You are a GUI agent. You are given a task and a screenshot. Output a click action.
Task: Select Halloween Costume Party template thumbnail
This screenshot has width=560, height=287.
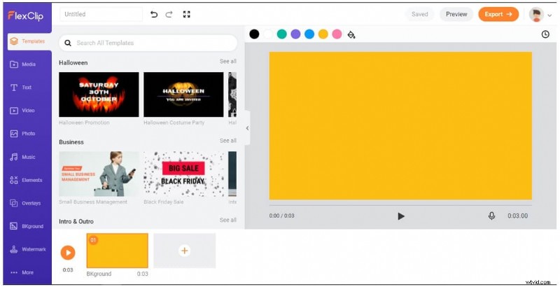(x=183, y=94)
